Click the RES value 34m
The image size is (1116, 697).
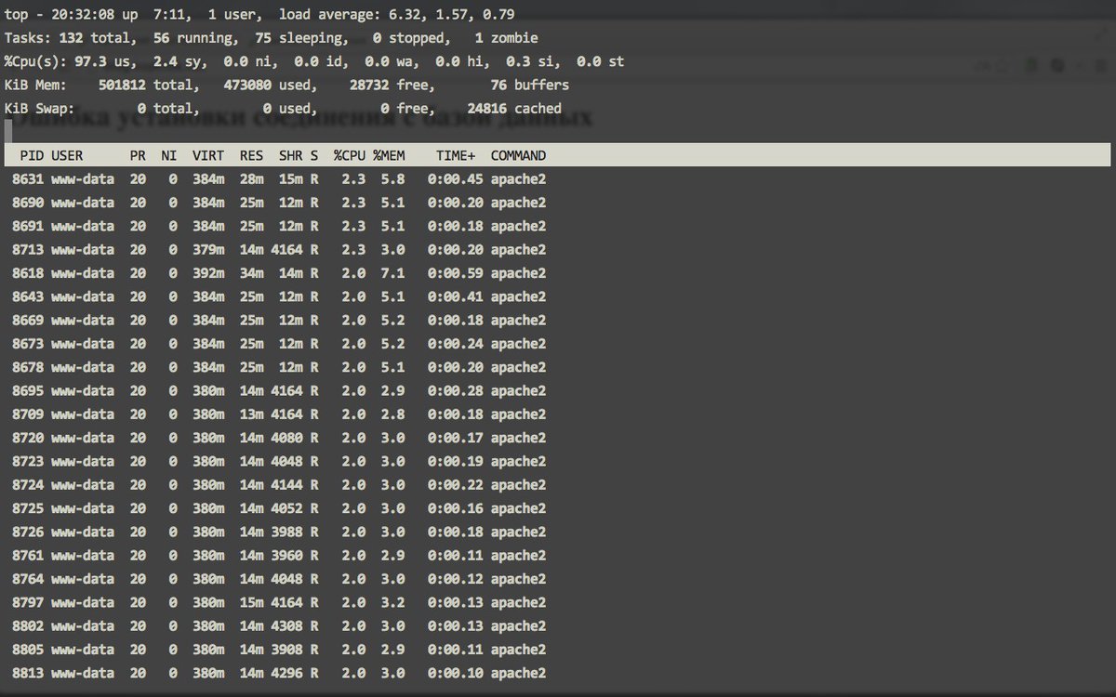tap(251, 273)
